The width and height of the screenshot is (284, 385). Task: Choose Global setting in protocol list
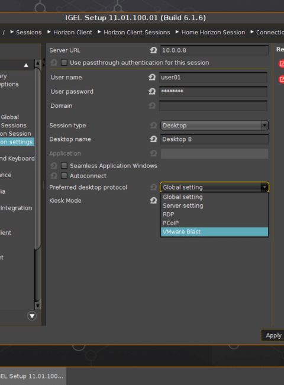click(x=214, y=197)
